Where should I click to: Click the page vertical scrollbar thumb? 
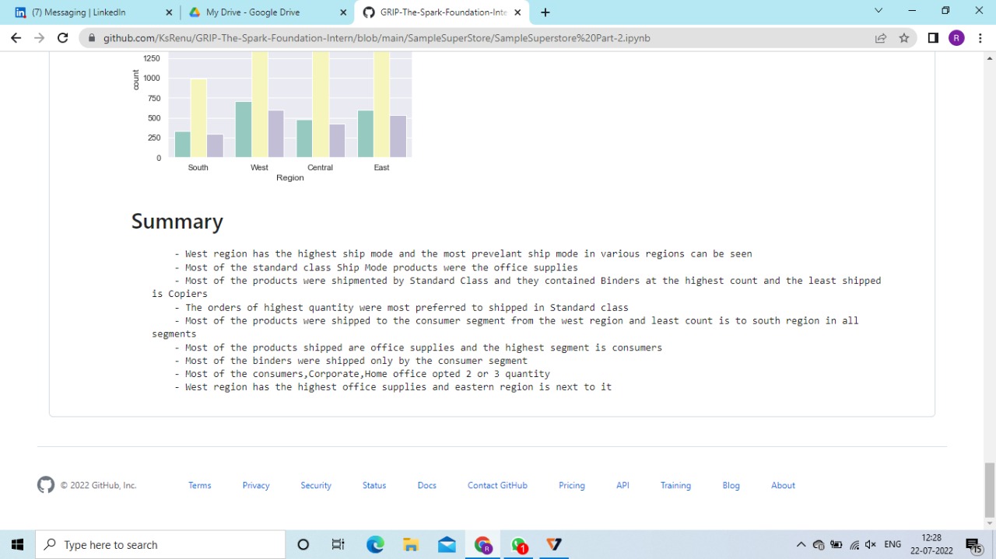point(990,488)
